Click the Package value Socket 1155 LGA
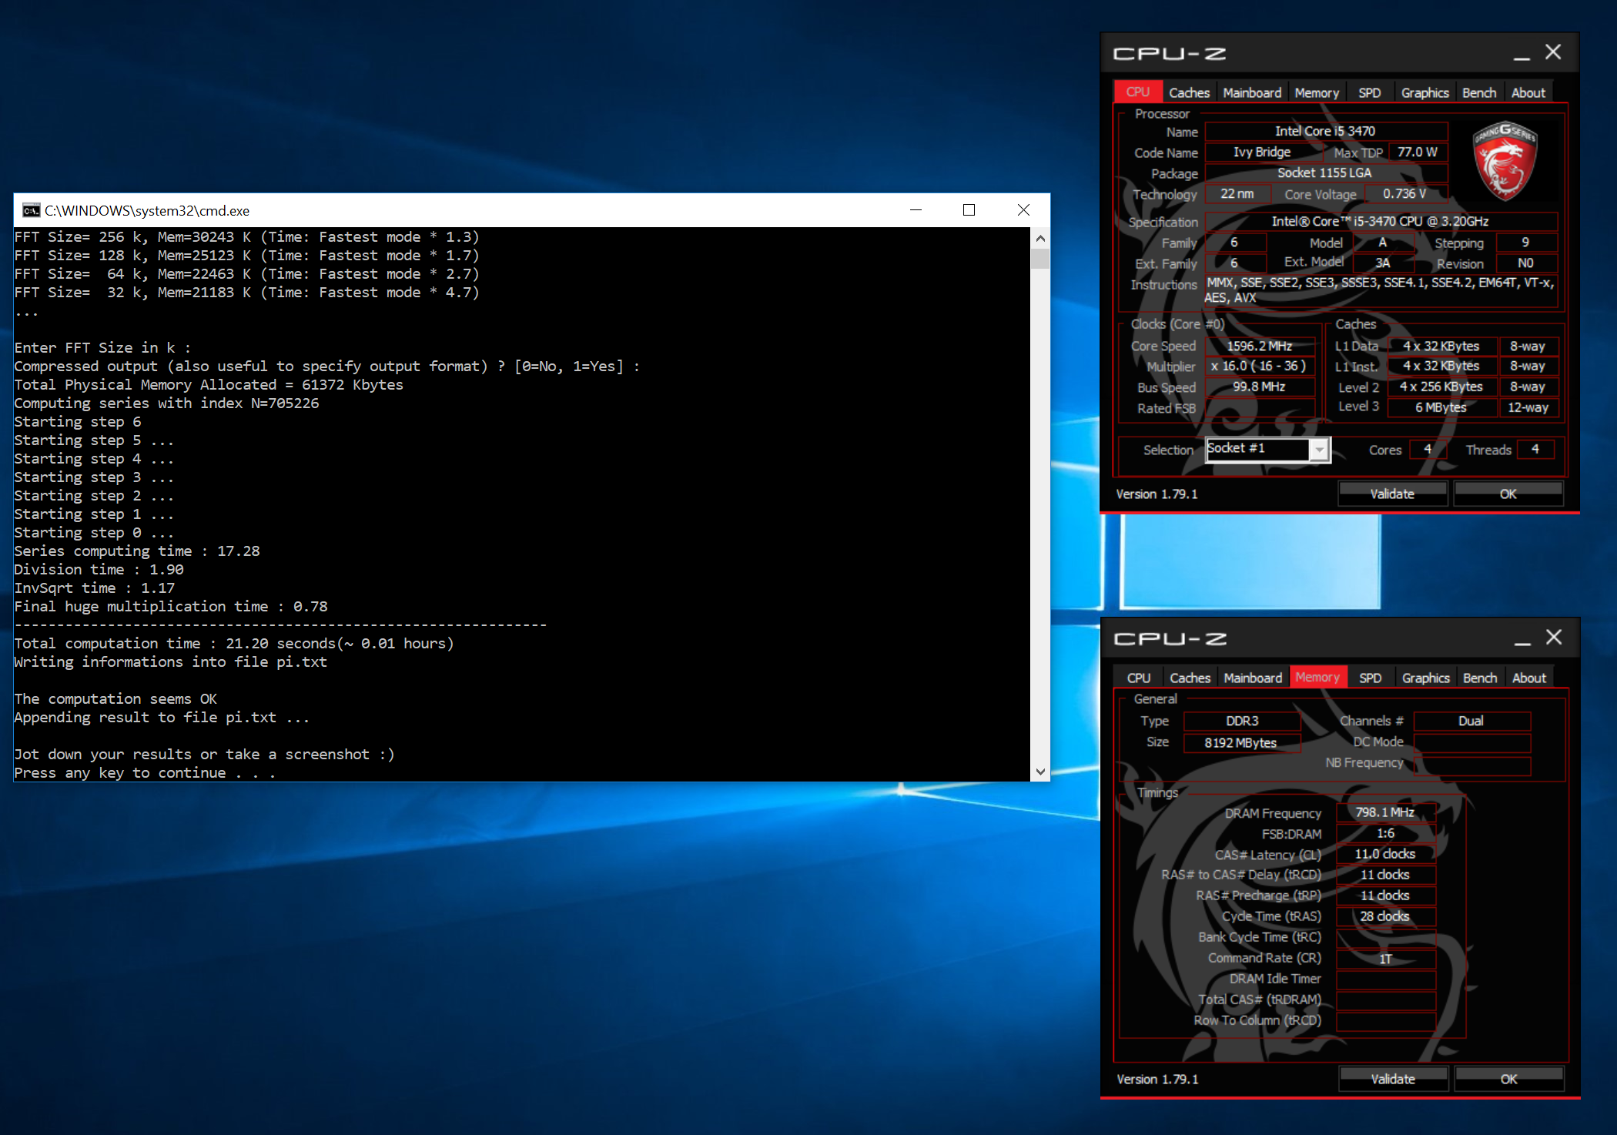The width and height of the screenshot is (1617, 1135). pos(1325,172)
